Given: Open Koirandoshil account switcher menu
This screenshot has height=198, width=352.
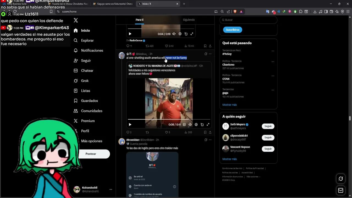Looking at the screenshot, I should (111, 189).
